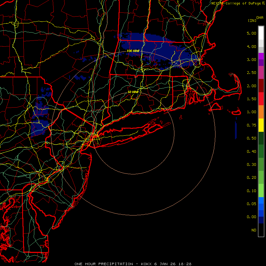Click the bright red 1.50 legend swatch

point(261,99)
